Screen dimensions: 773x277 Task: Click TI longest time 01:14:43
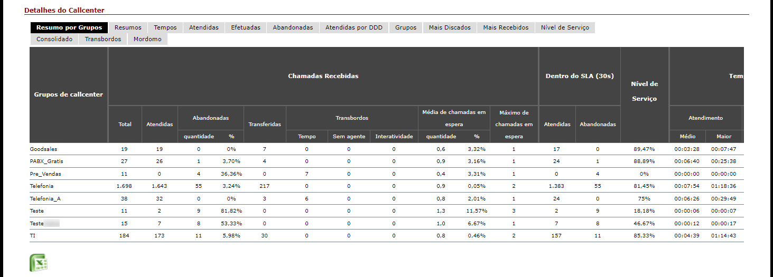724,235
